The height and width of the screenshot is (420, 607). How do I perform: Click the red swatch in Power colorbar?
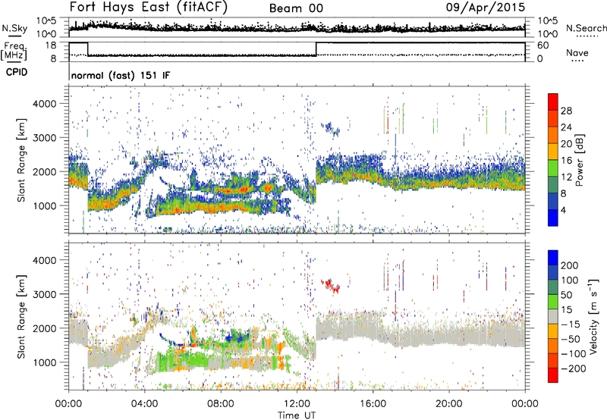tap(552, 101)
